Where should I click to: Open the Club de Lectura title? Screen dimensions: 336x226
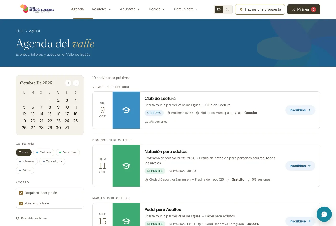[160, 99]
